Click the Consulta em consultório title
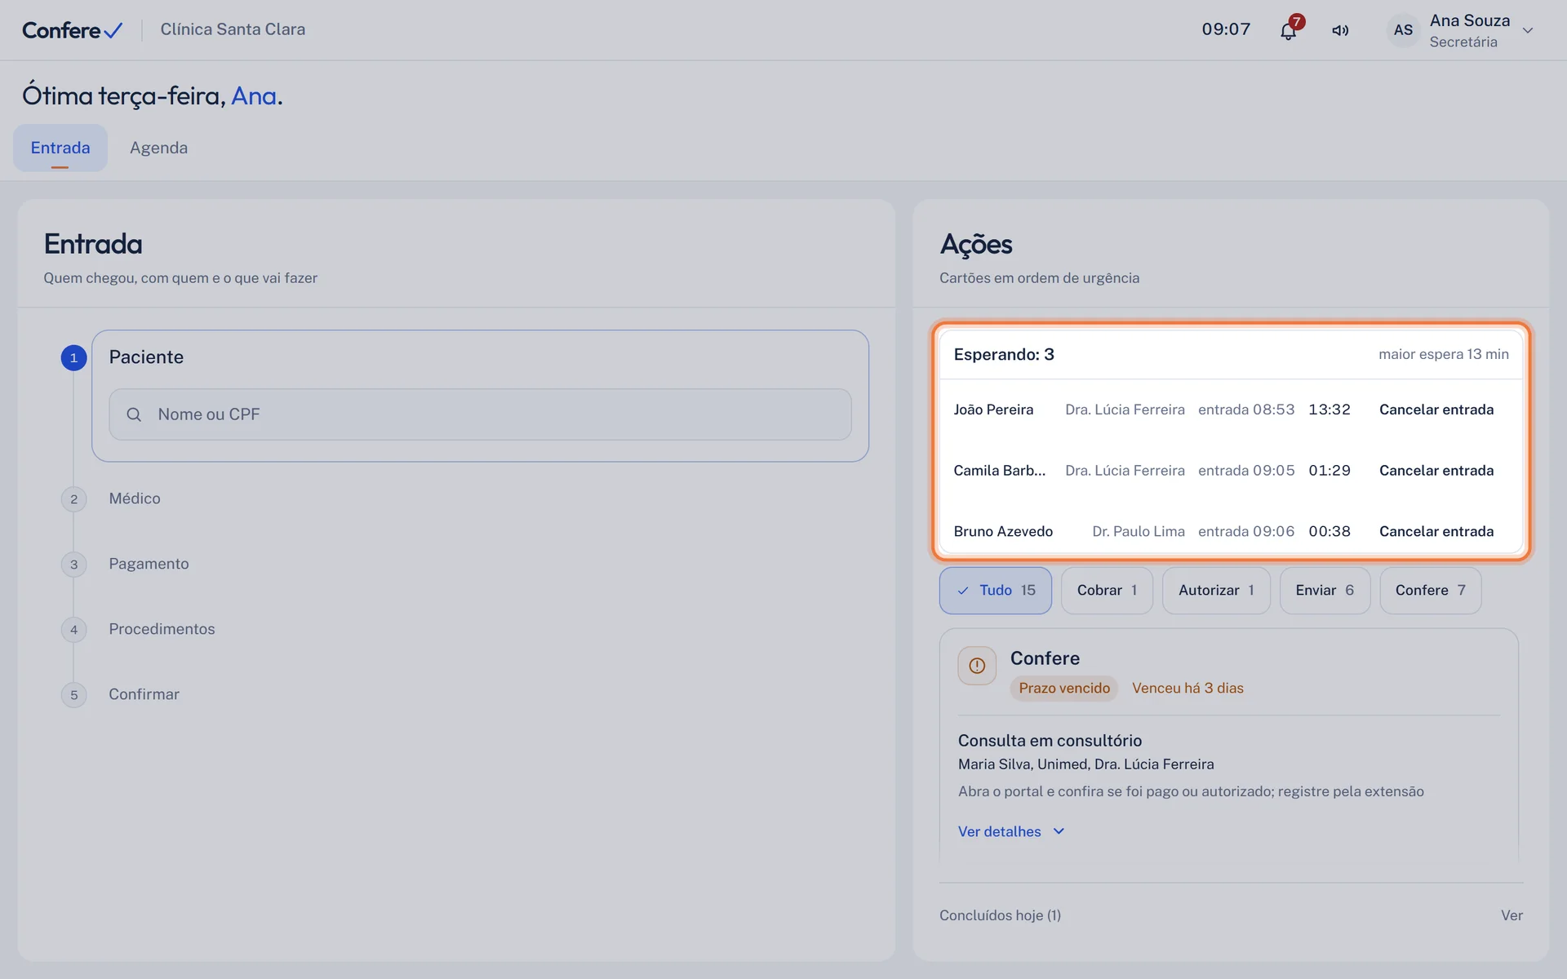The image size is (1567, 979). (x=1050, y=741)
